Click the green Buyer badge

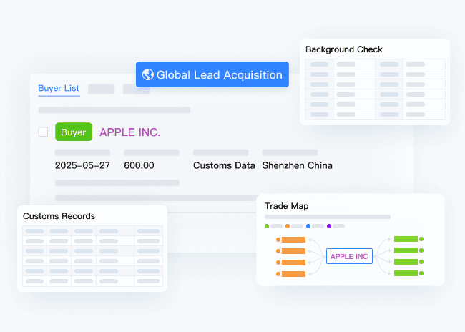point(73,132)
